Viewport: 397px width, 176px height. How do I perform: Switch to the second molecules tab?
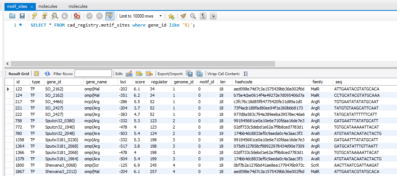(x=78, y=6)
